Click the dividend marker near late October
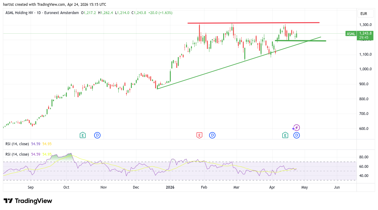 coord(97,135)
